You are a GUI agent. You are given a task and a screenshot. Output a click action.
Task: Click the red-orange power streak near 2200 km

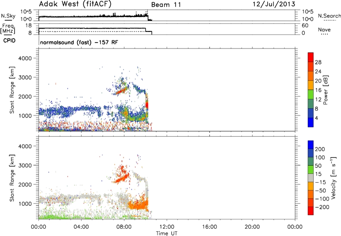pos(122,91)
